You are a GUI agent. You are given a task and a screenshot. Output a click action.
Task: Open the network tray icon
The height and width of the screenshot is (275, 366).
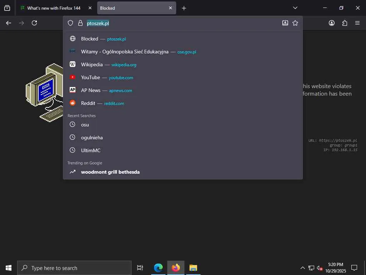click(x=311, y=268)
